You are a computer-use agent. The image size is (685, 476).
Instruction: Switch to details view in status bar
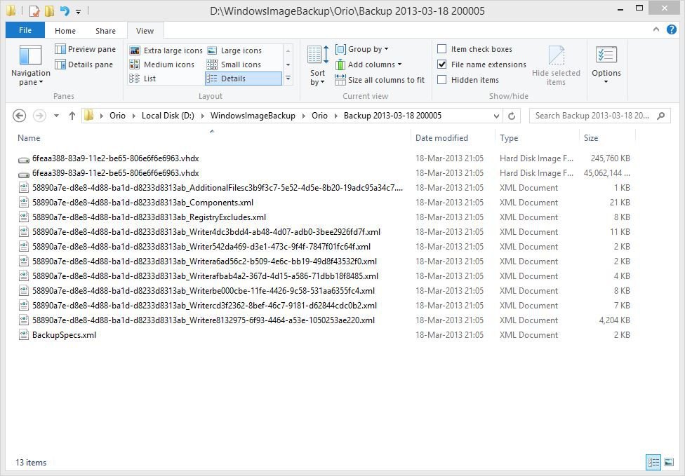653,462
